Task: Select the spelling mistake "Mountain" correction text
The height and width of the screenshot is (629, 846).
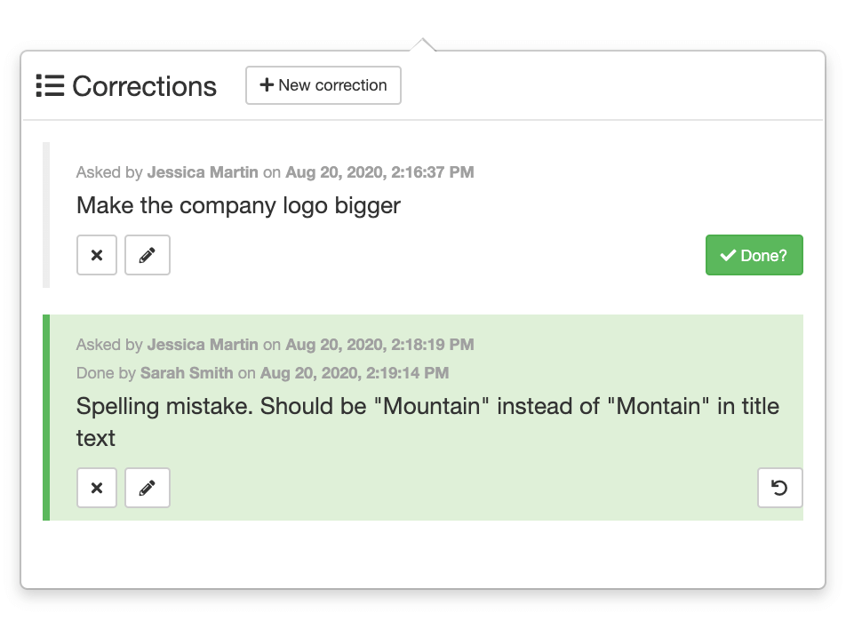Action: (x=427, y=407)
